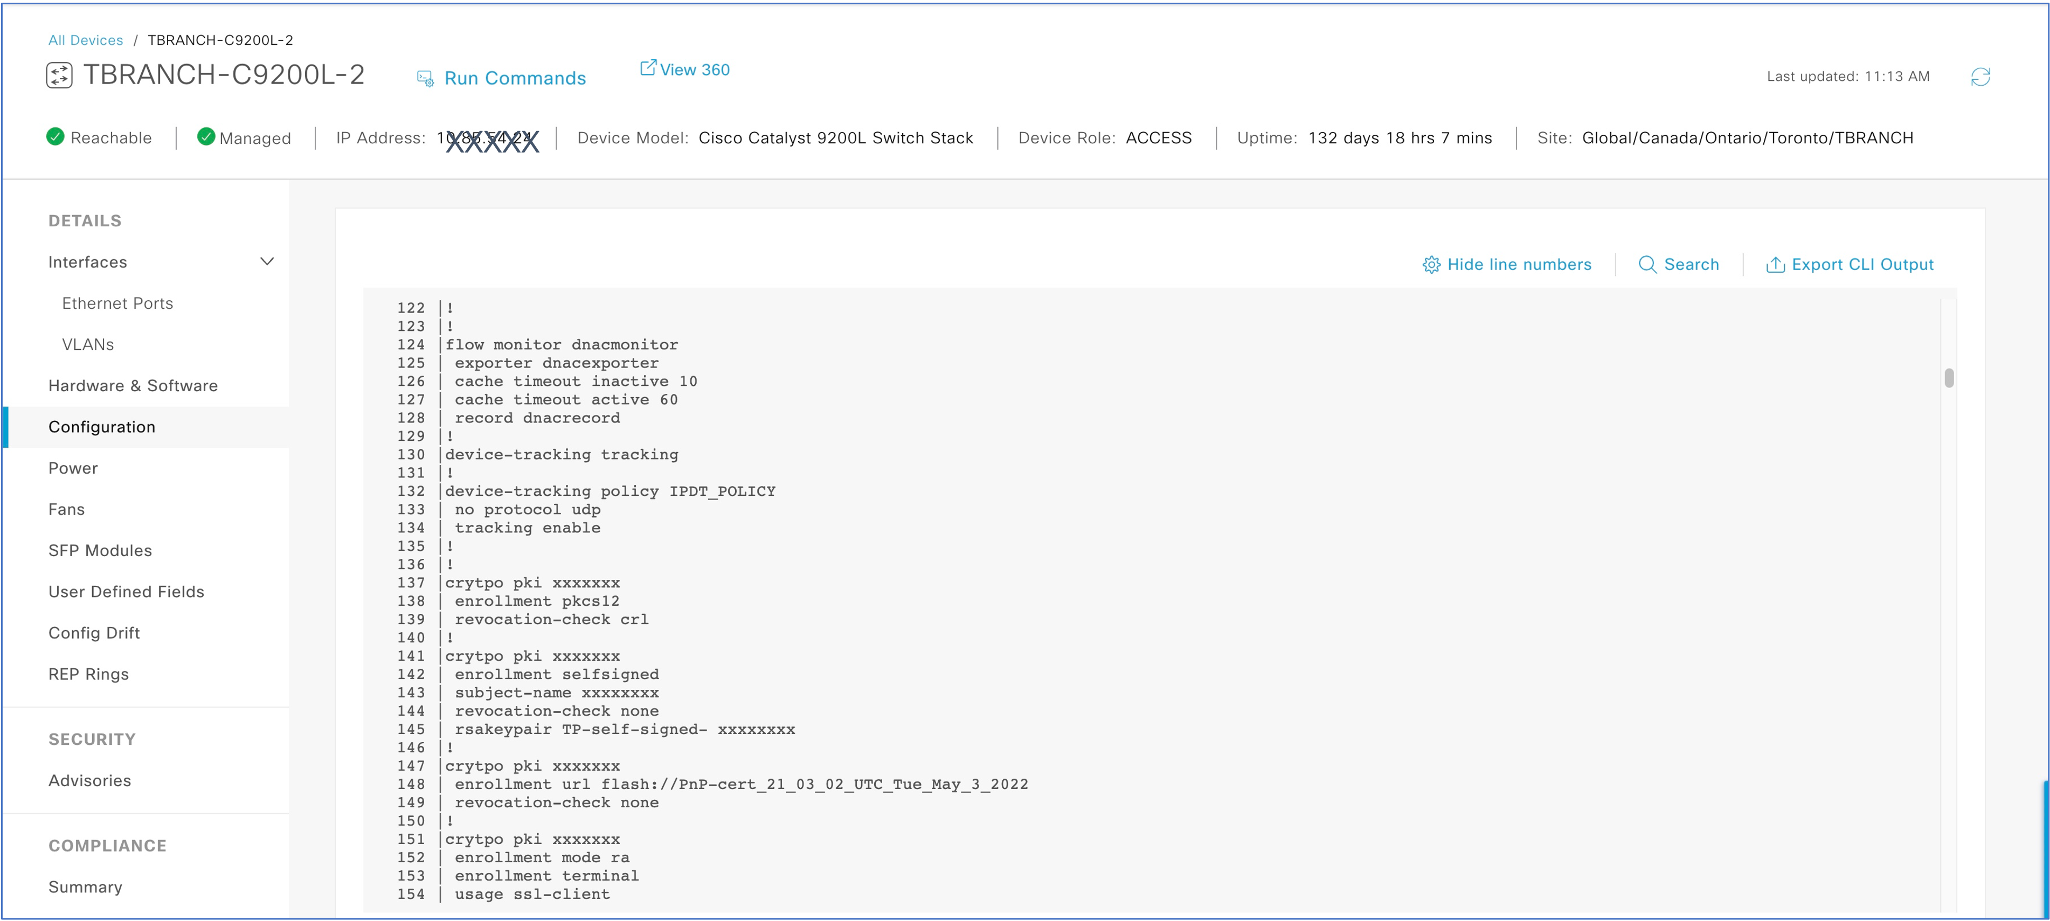Click the gear icon for line numbers

[1431, 264]
